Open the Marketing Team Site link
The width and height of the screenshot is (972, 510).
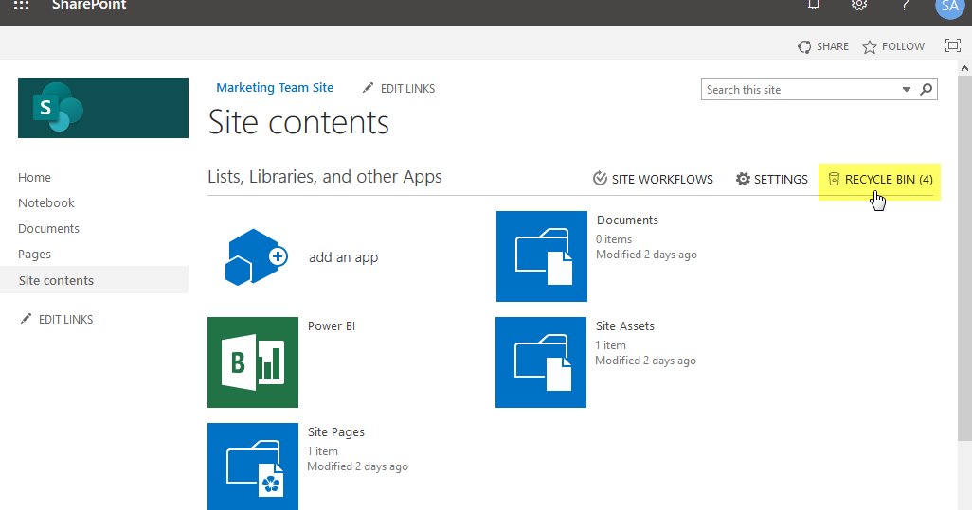tap(275, 88)
